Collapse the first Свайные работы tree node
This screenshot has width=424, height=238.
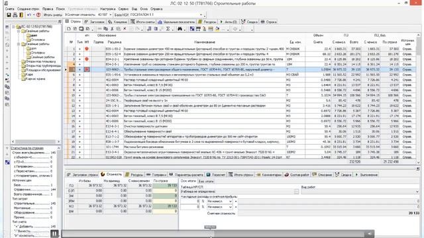19,31
